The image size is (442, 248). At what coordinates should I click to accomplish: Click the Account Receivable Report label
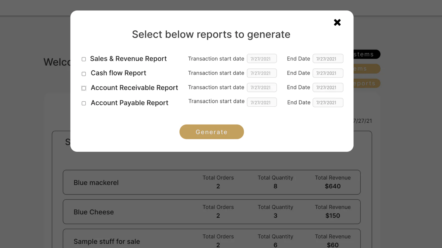pos(134,88)
